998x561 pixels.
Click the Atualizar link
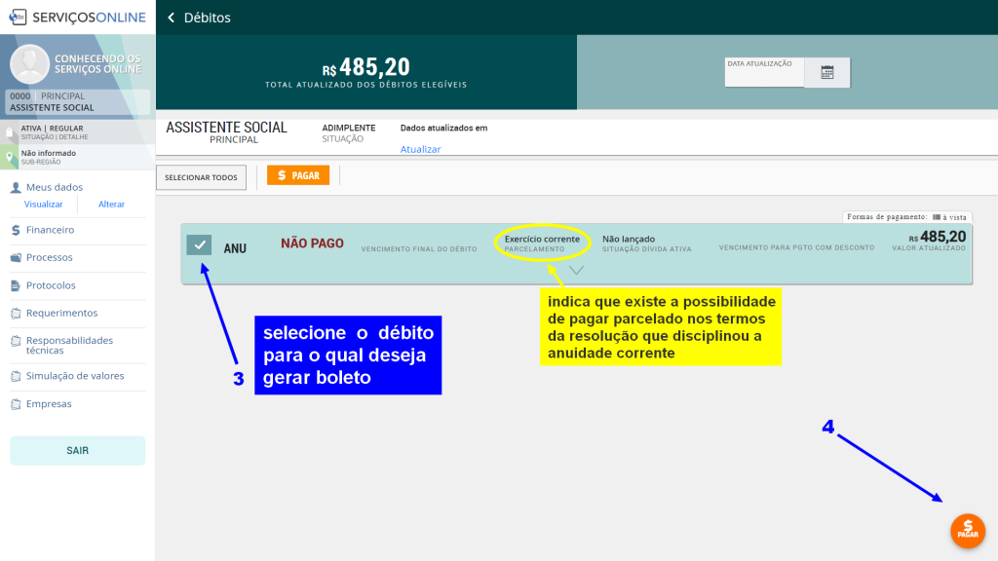pos(420,149)
